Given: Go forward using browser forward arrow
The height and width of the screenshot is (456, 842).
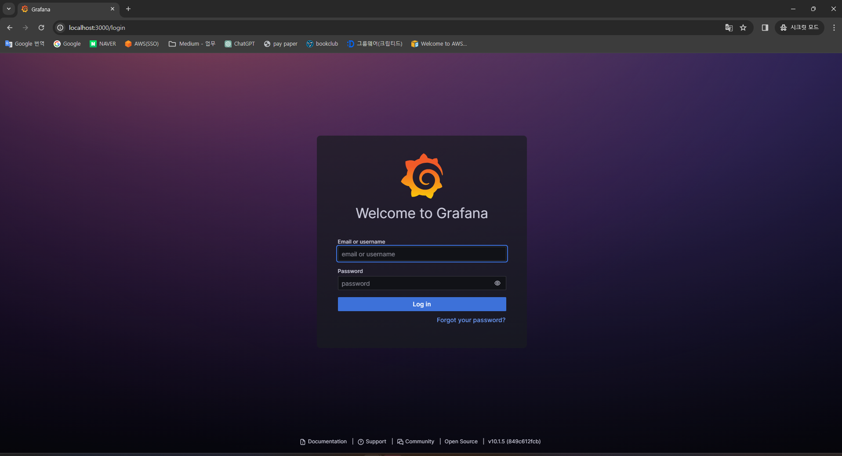Looking at the screenshot, I should point(25,28).
